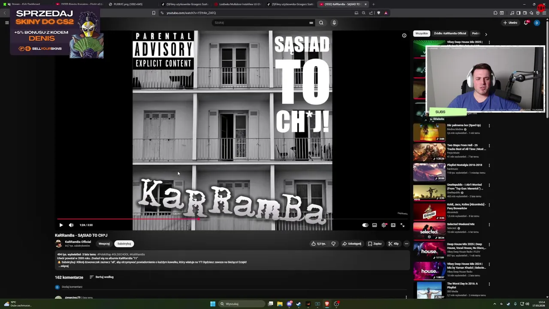The width and height of the screenshot is (549, 309).
Task: Open the YouTube hamburger guide menu
Action: (7, 23)
